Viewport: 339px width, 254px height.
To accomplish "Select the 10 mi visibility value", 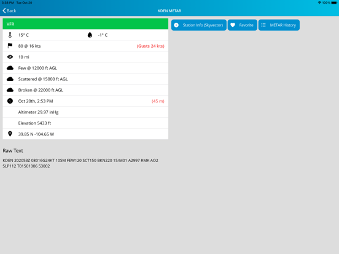I will [23, 57].
